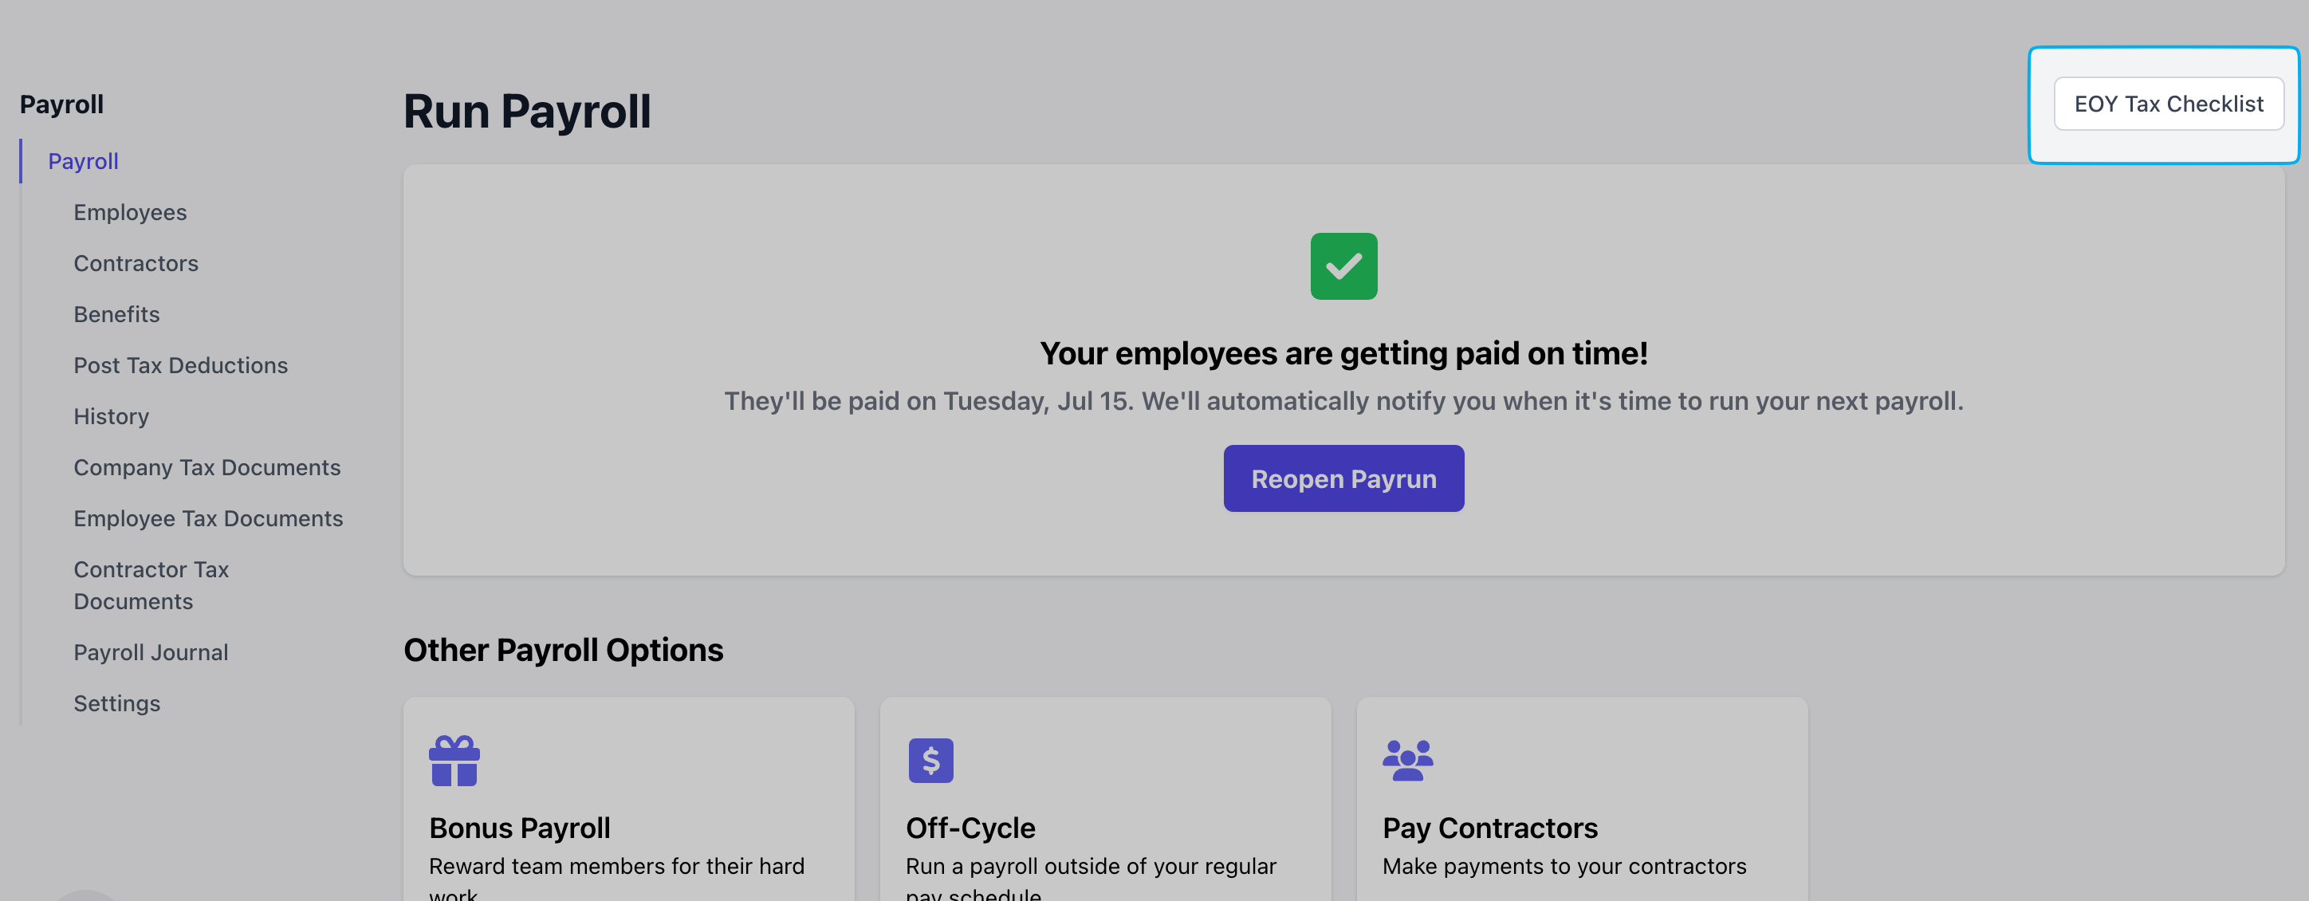Viewport: 2309px width, 901px height.
Task: Navigate to the Benefits section
Action: coord(116,315)
